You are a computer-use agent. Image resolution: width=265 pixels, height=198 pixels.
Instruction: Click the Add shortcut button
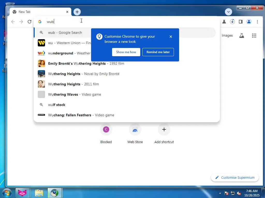[x=164, y=134]
